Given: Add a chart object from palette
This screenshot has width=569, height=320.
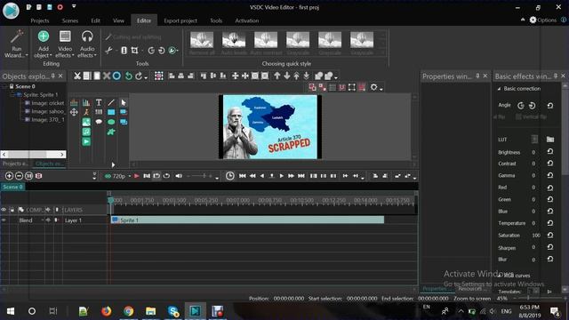Looking at the screenshot, I should click(x=86, y=103).
